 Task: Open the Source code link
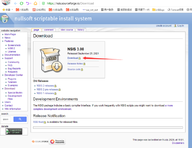(x=74, y=69)
